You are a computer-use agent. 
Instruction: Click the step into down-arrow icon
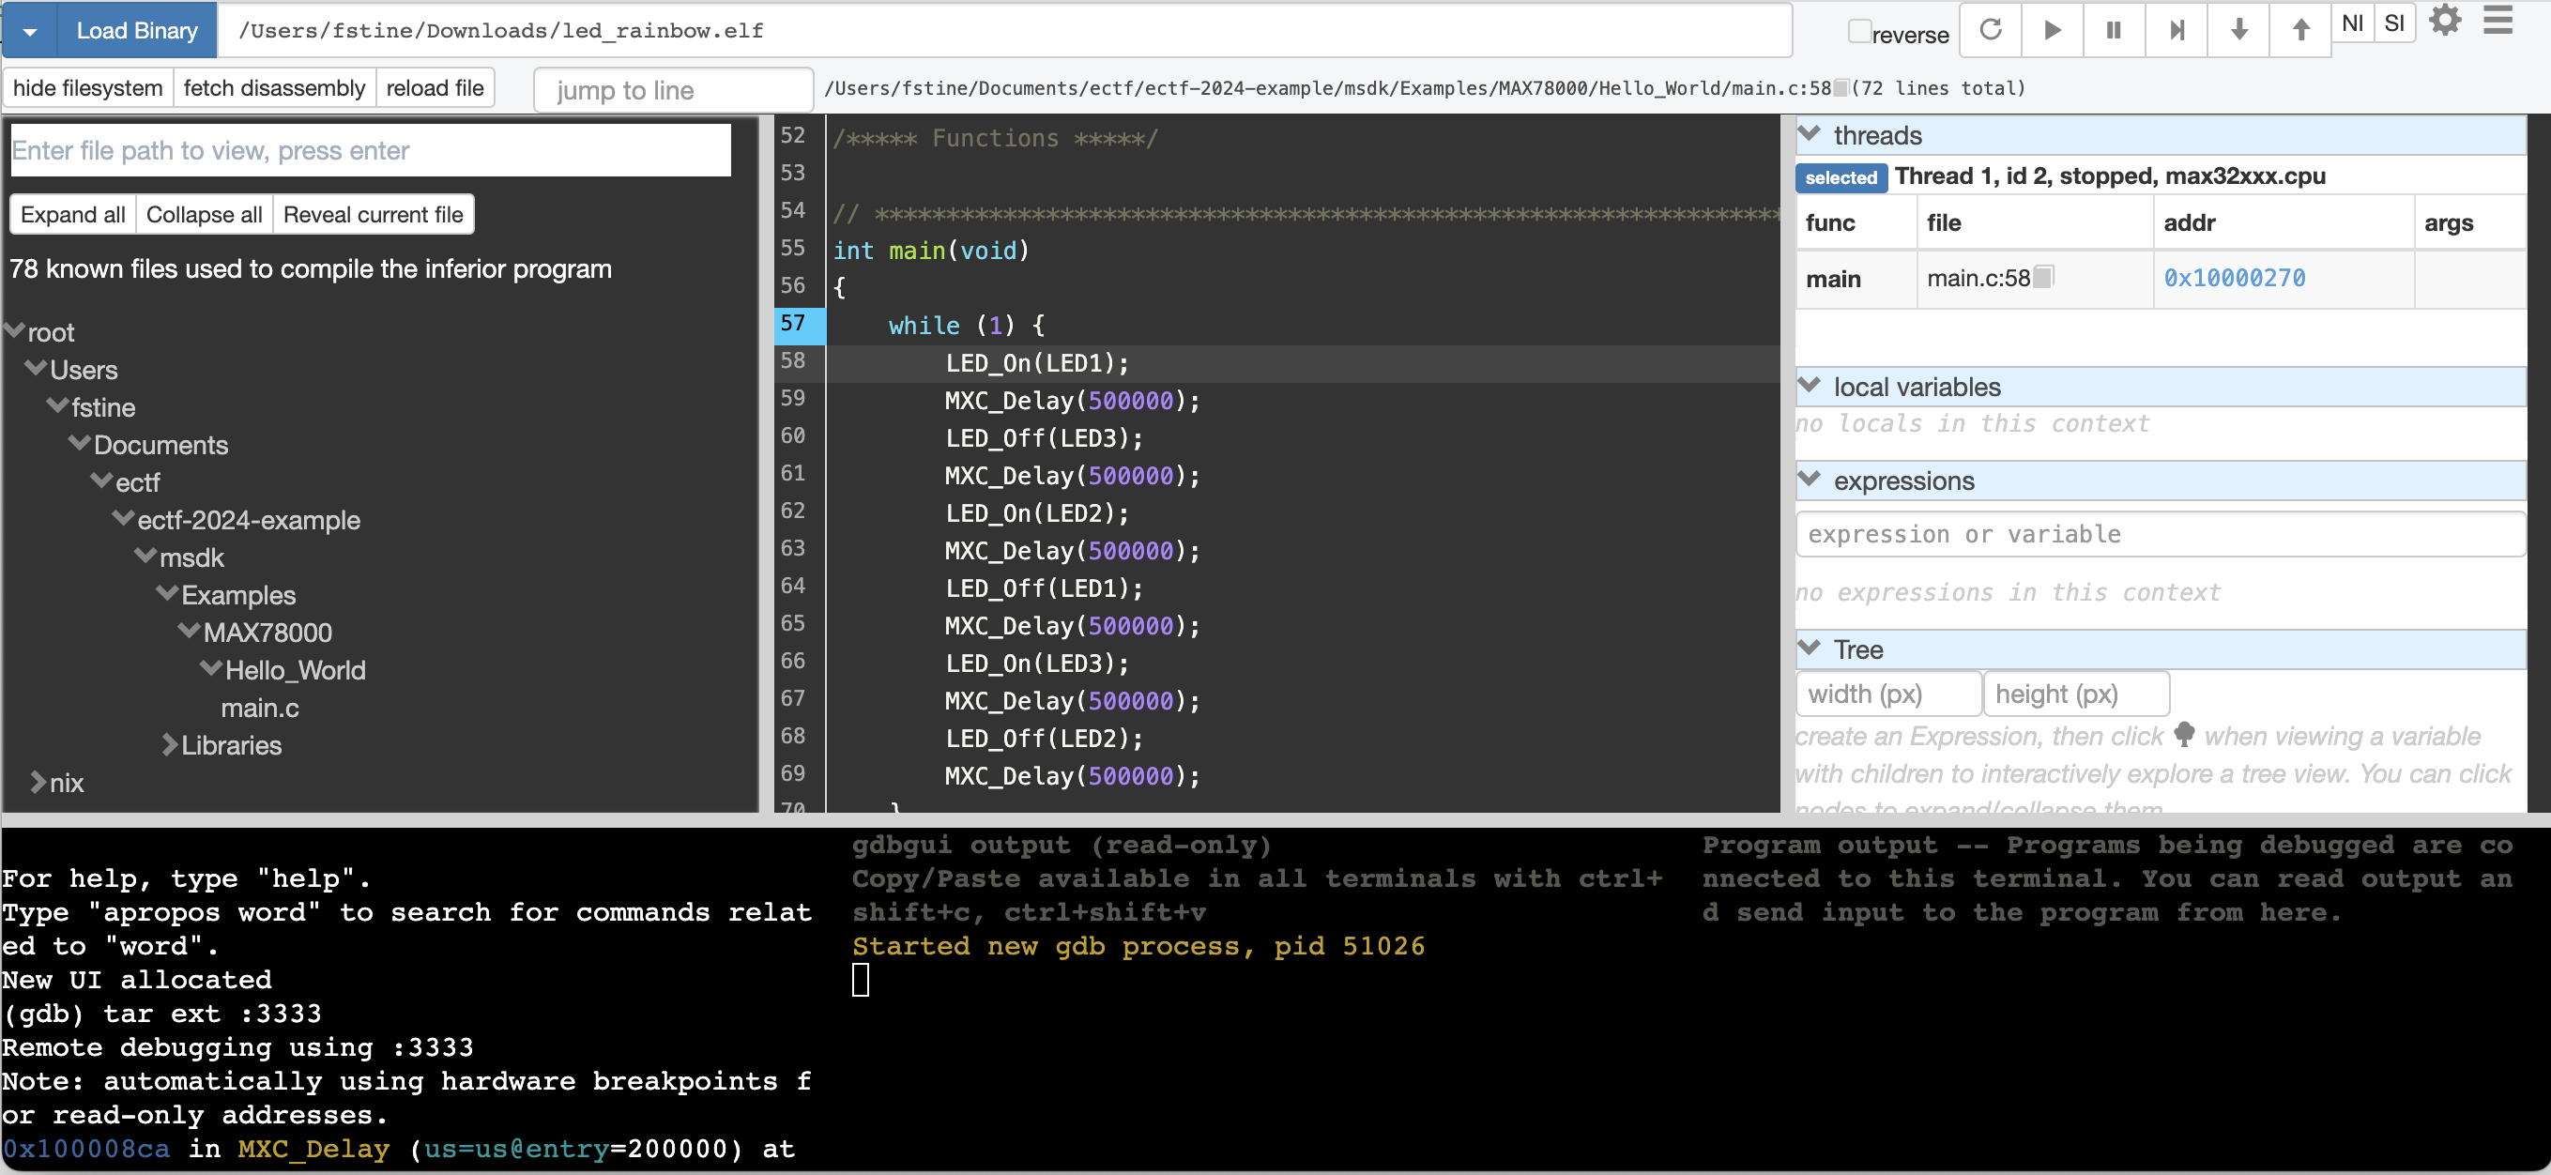point(2238,30)
